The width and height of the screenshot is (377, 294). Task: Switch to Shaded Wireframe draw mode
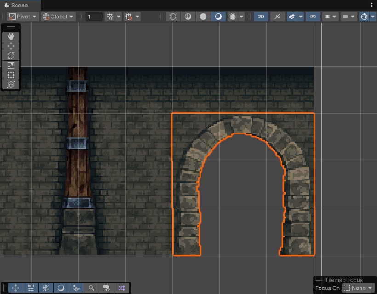(x=188, y=17)
